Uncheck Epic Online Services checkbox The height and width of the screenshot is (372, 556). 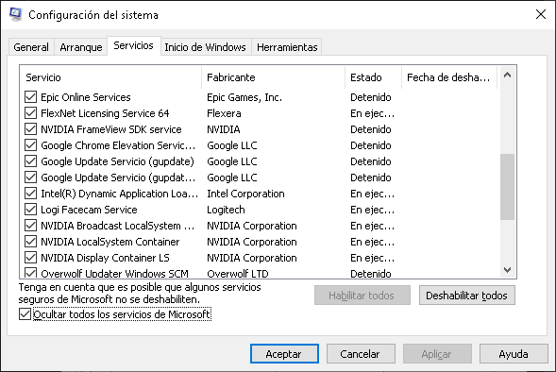(31, 97)
